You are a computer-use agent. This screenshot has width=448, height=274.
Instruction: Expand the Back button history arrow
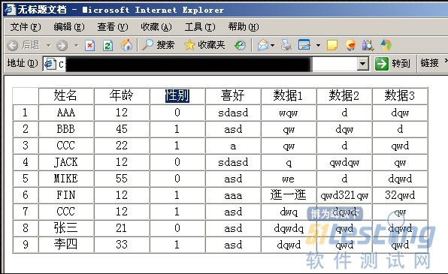(48, 45)
